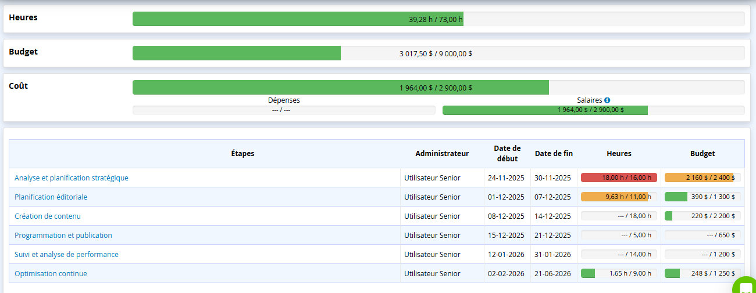Screen dimensions: 756x293
Task: Click the end date 31-01-2026
Action: [552, 255]
